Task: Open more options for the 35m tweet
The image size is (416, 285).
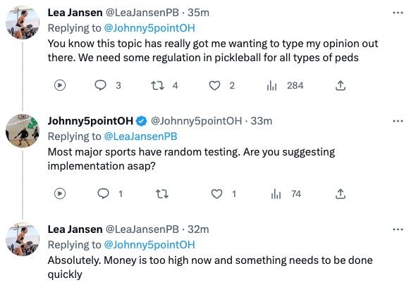Action: pos(398,13)
